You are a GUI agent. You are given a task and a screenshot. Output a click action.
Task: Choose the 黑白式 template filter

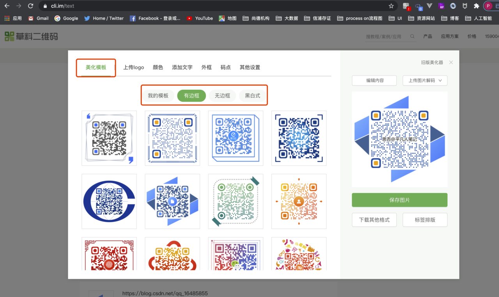[252, 95]
